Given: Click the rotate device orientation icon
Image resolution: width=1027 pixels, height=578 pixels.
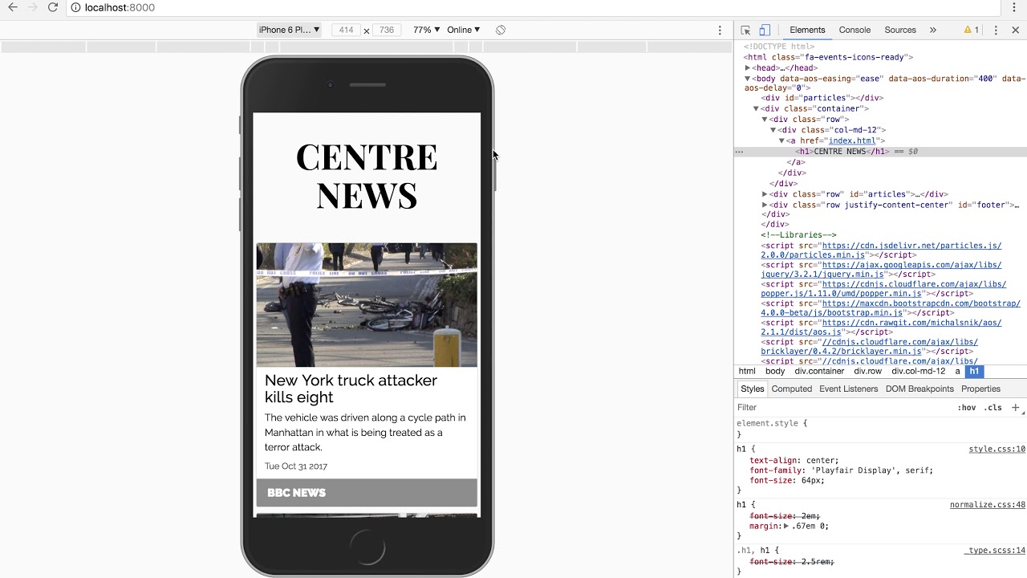Looking at the screenshot, I should (x=501, y=30).
